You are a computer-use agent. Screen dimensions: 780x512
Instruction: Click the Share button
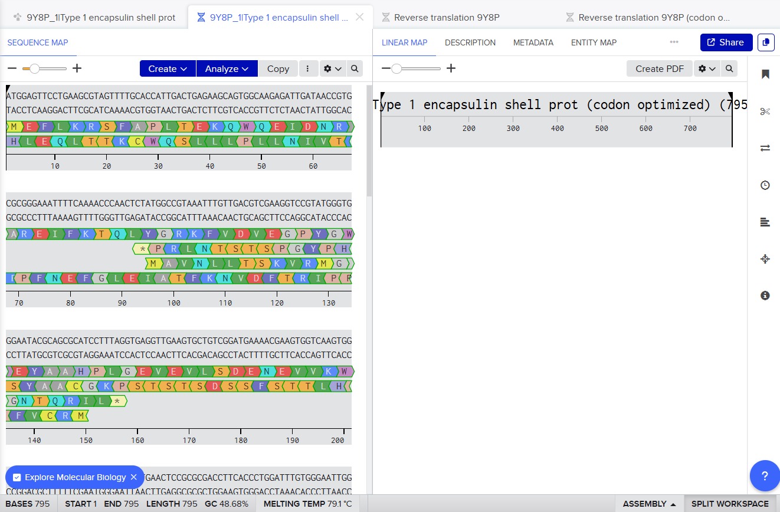tap(726, 42)
